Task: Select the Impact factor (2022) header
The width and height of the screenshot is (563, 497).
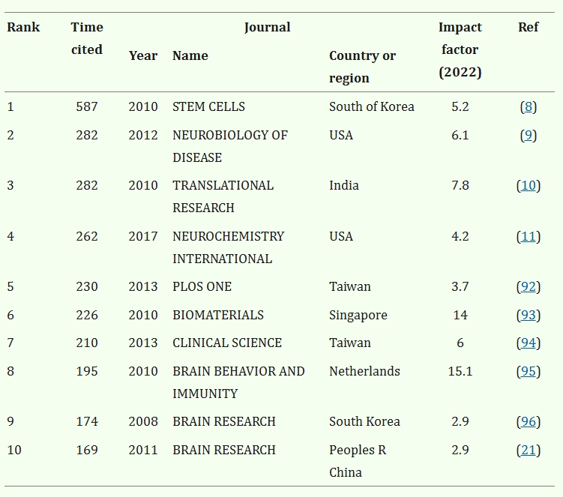Action: (x=460, y=49)
